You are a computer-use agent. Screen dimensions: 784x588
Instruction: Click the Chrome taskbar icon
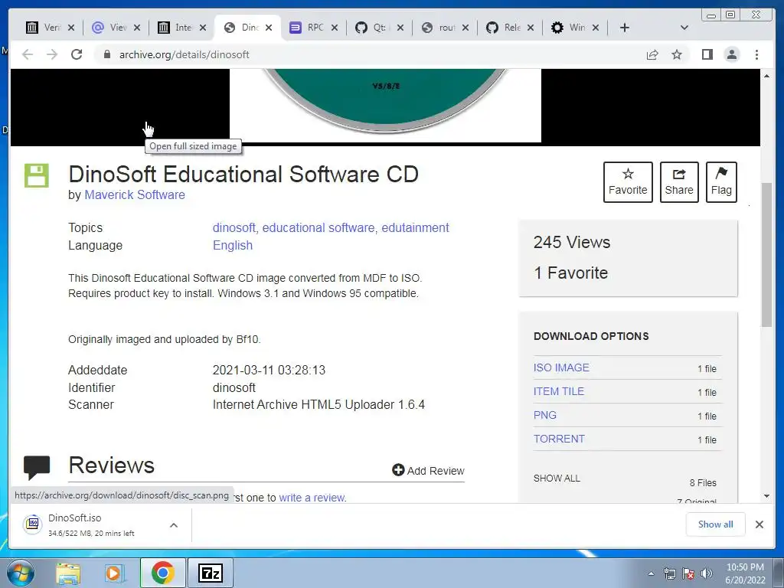(163, 573)
